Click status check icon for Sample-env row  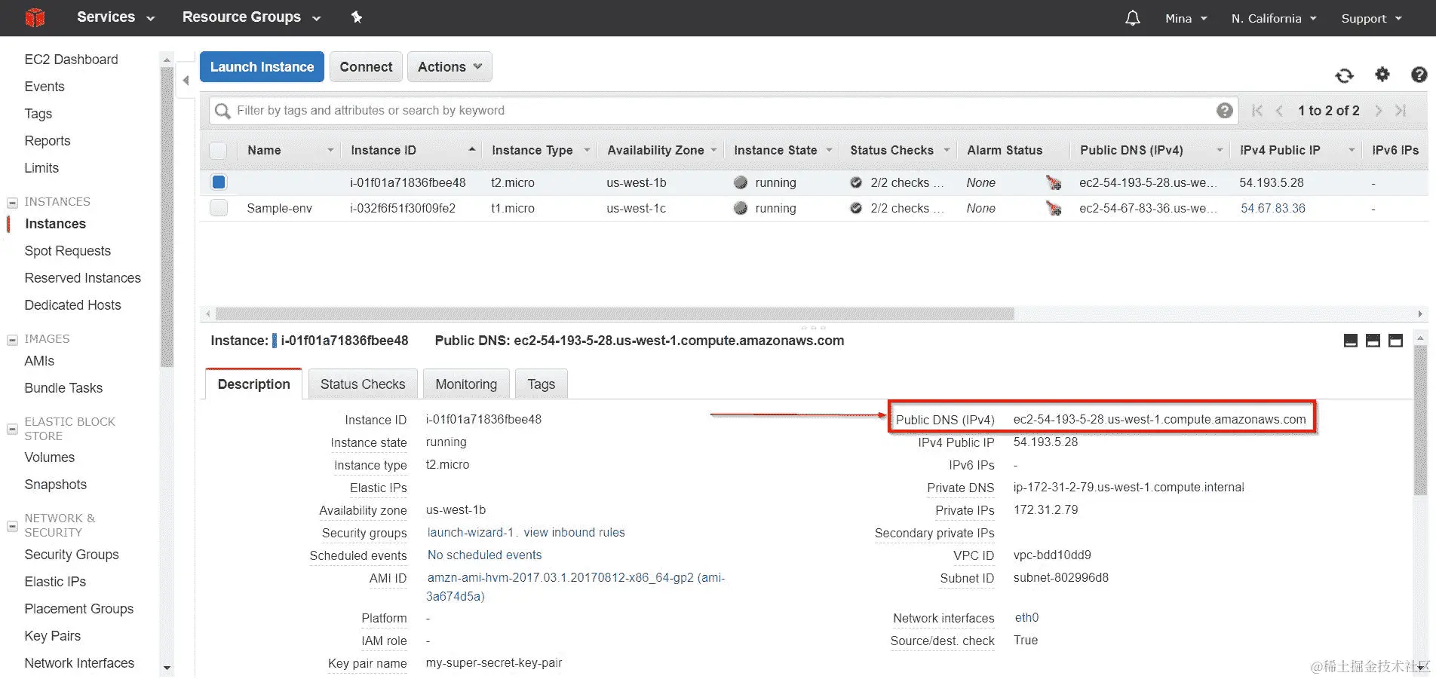coord(856,208)
